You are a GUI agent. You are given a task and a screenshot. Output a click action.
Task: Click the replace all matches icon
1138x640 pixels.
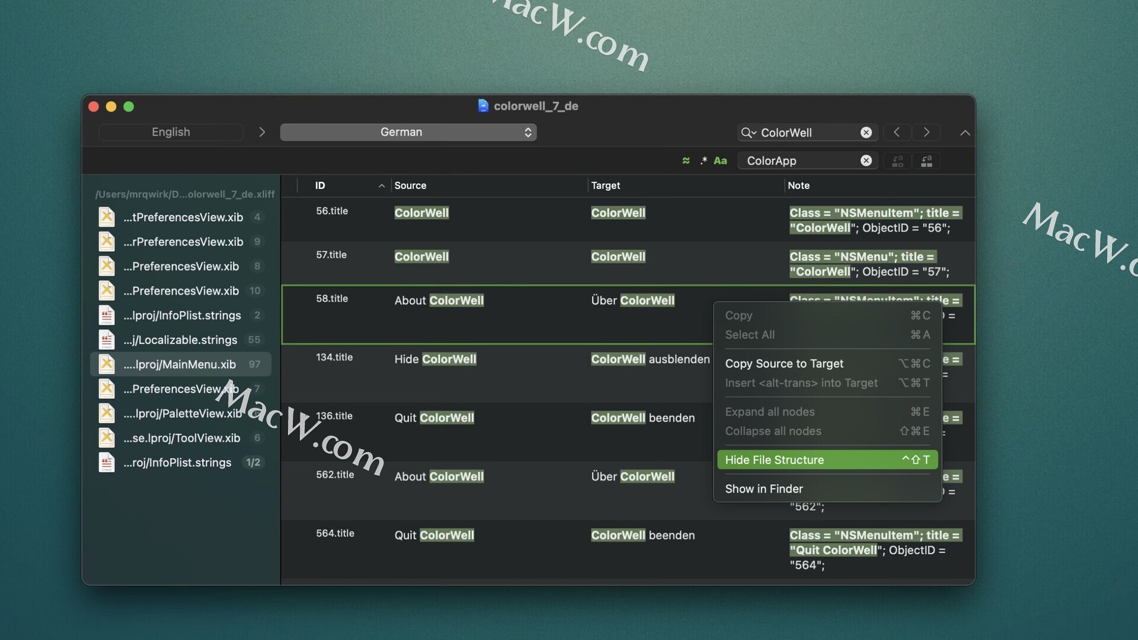(926, 161)
